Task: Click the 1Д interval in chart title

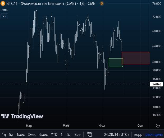Action: 82,3
